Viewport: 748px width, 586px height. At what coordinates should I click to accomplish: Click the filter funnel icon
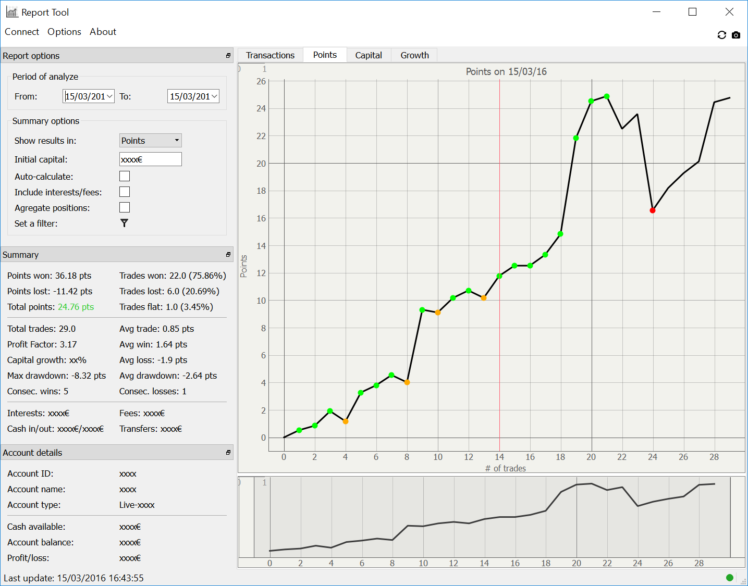(x=124, y=223)
